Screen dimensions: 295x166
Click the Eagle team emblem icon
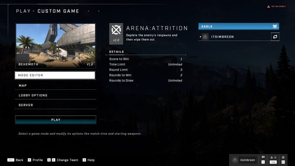274,27
